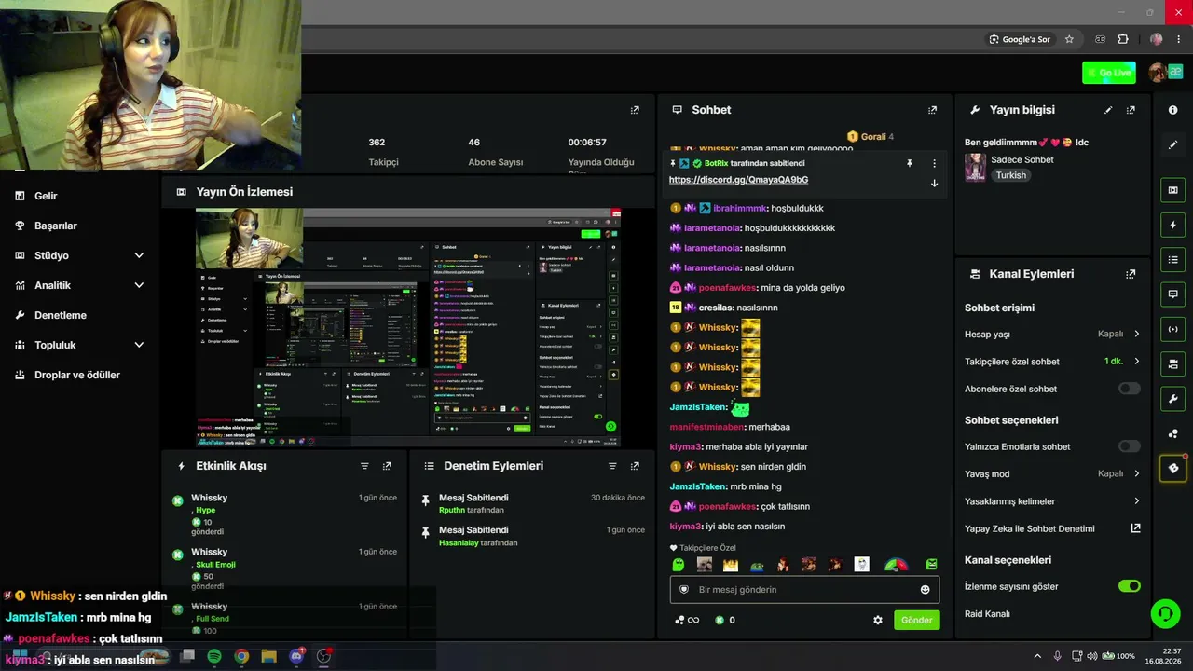Open browser extensions puzzle icon
Screen dimensions: 1193x671
click(x=1123, y=39)
